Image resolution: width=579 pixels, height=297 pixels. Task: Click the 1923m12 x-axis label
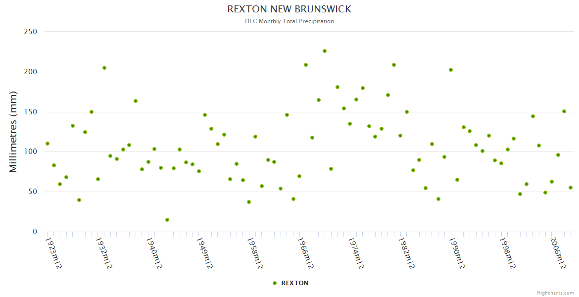pyautogui.click(x=53, y=253)
